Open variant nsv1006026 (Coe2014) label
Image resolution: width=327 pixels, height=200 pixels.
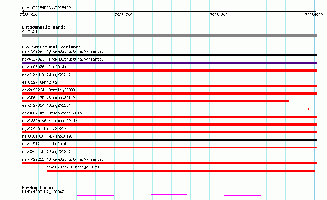[x=44, y=67]
